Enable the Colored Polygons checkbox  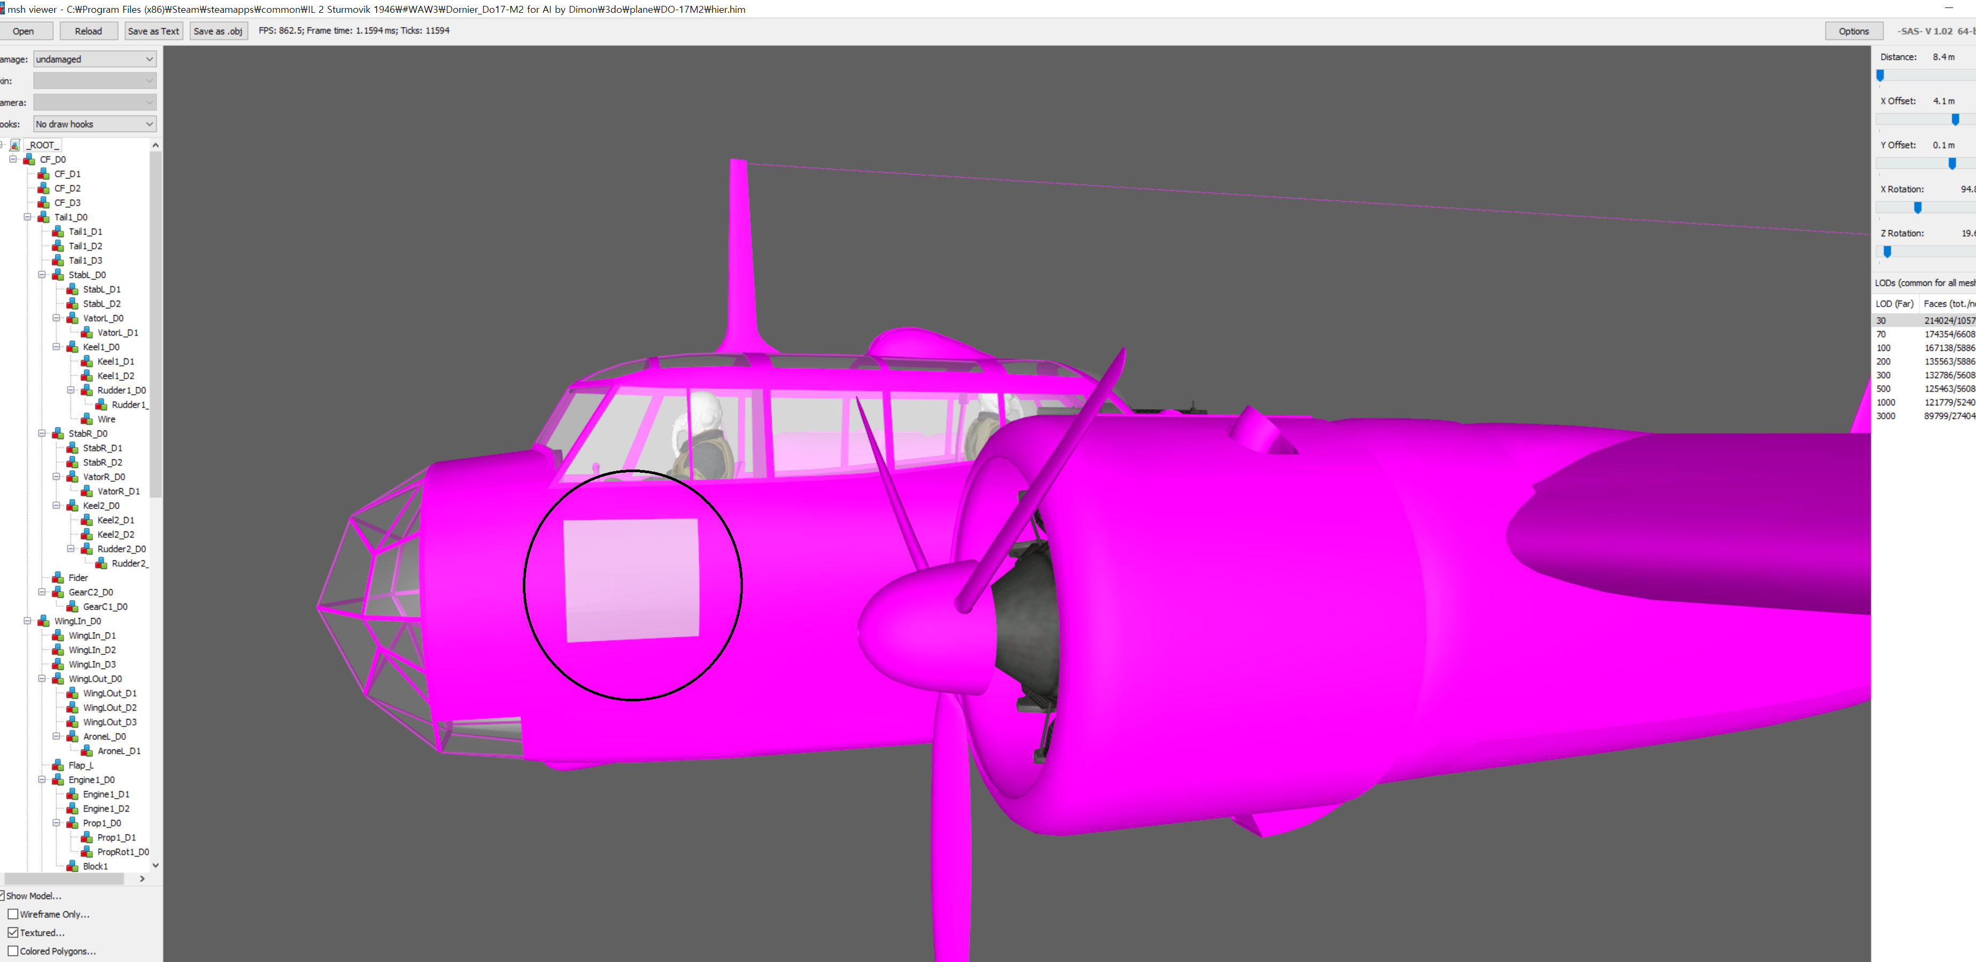(x=13, y=950)
